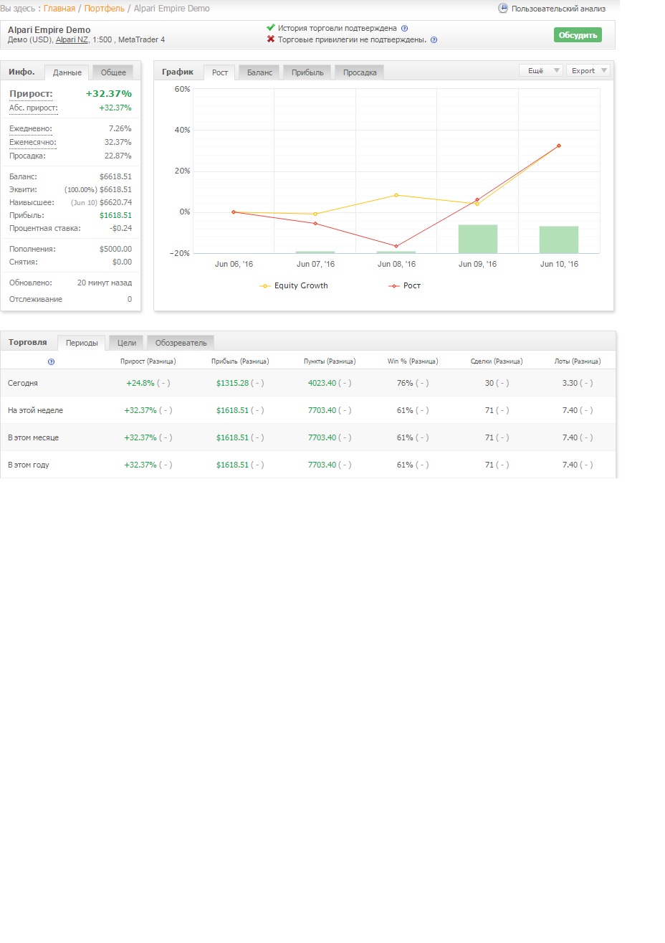Open the Цели trading tab
Image resolution: width=665 pixels, height=943 pixels.
click(x=127, y=343)
